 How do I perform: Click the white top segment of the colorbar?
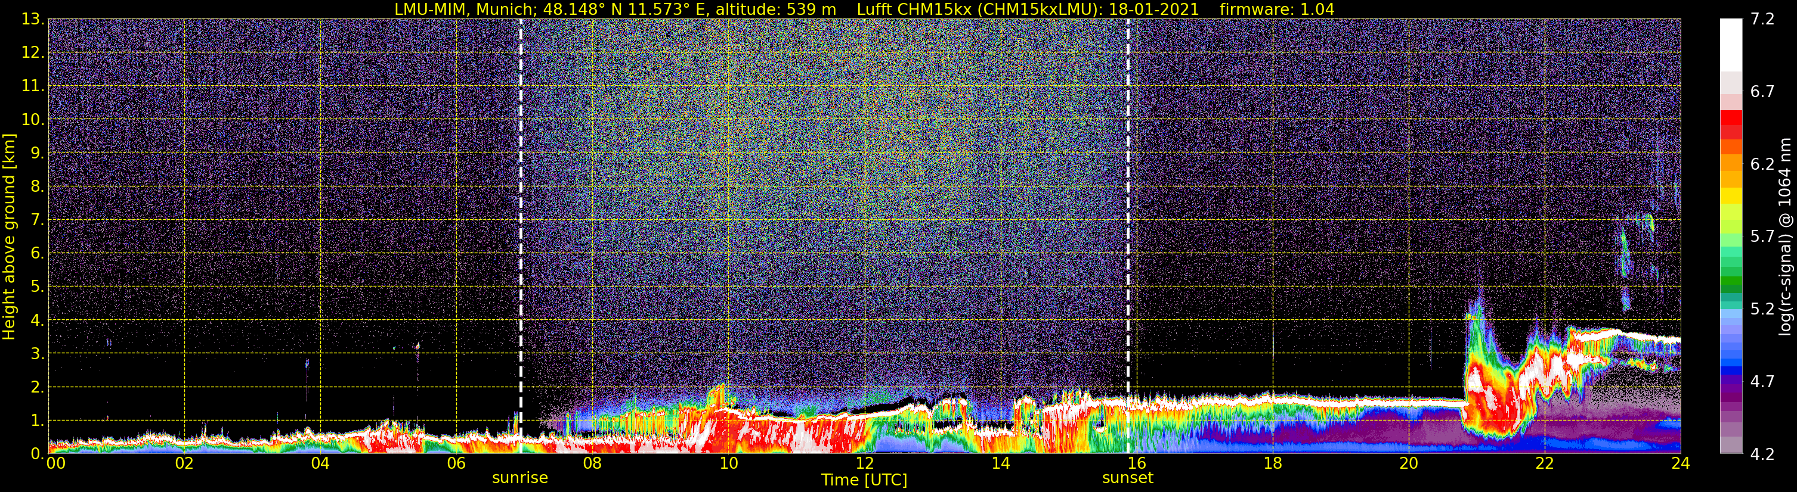coord(1731,45)
